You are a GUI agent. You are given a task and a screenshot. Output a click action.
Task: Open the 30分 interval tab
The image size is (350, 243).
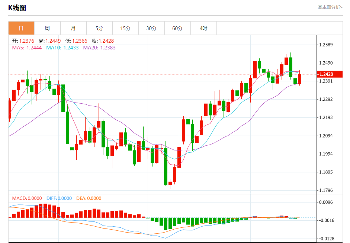pyautogui.click(x=151, y=28)
